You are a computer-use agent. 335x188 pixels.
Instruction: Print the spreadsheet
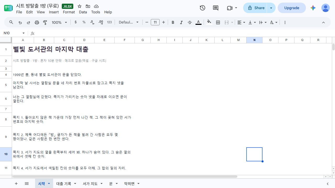pyautogui.click(x=37, y=22)
